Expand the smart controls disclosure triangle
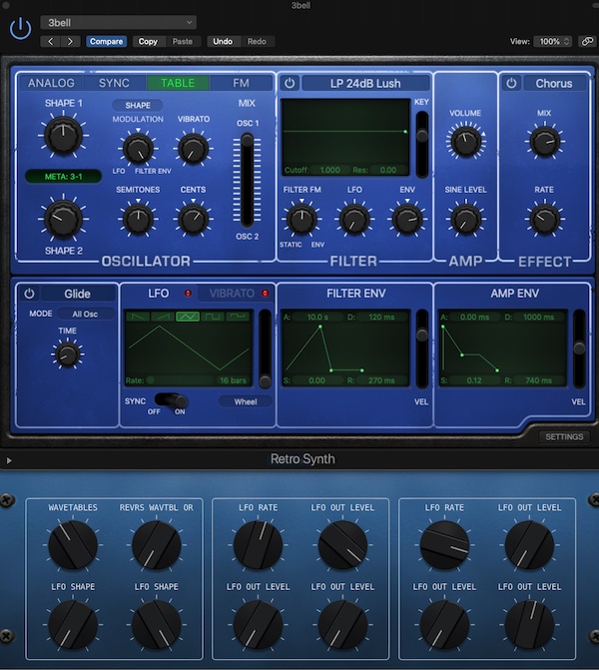Image resolution: width=599 pixels, height=670 pixels. click(9, 460)
